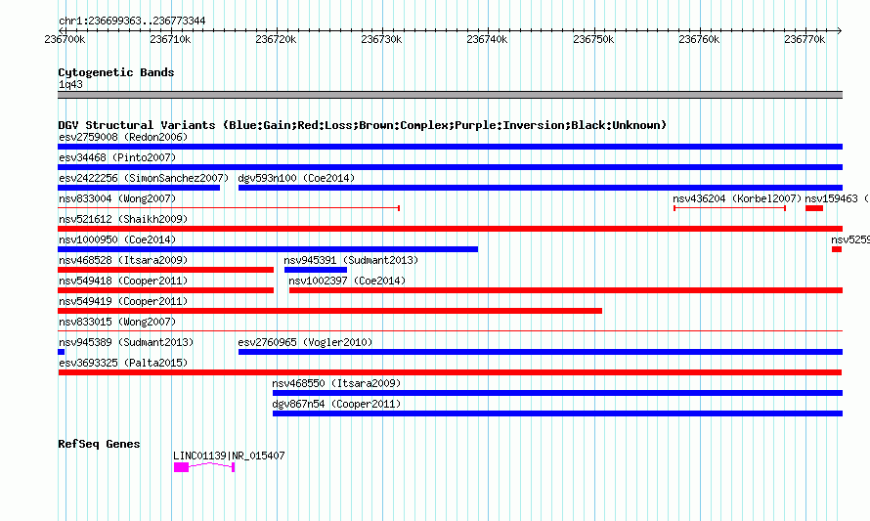Image resolution: width=870 pixels, height=521 pixels.
Task: Click the Cytogenetic Bands track title
Action: [x=116, y=72]
